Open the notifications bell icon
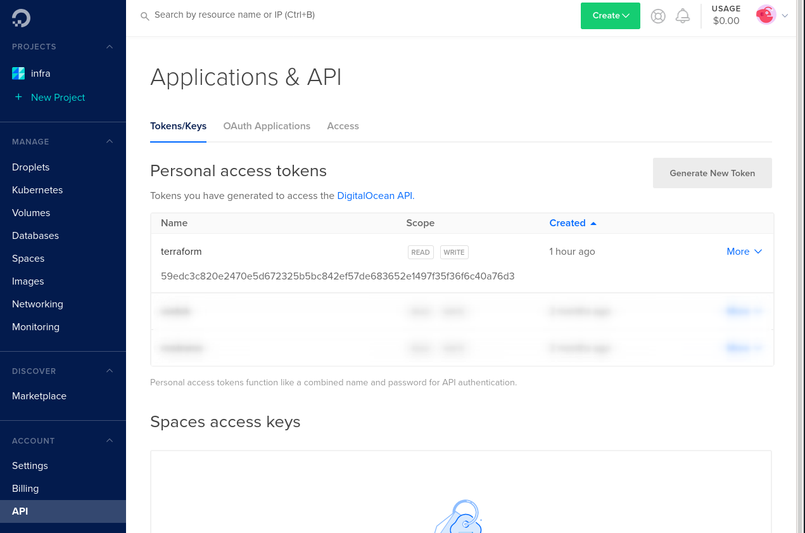Image resolution: width=805 pixels, height=533 pixels. [x=683, y=16]
